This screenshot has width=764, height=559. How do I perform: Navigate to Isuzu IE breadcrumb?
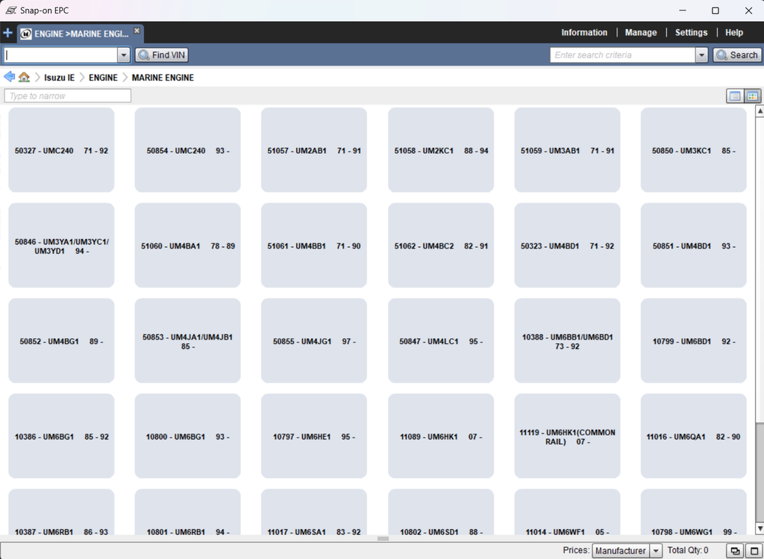pyautogui.click(x=60, y=78)
